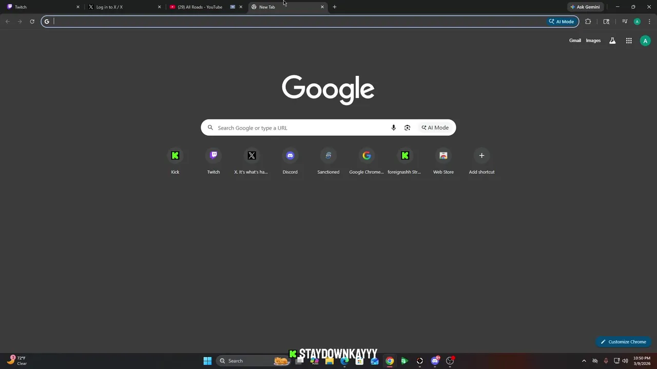Open the X shortcut tile
The height and width of the screenshot is (369, 657).
pos(252,161)
